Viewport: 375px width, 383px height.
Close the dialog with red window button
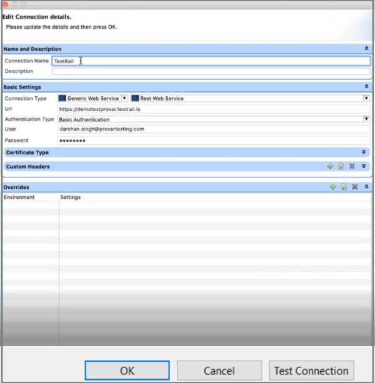[x=6, y=4]
